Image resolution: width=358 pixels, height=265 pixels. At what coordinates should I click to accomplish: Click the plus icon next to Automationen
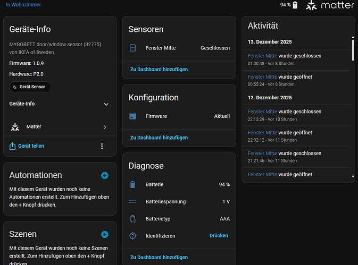[105, 175]
